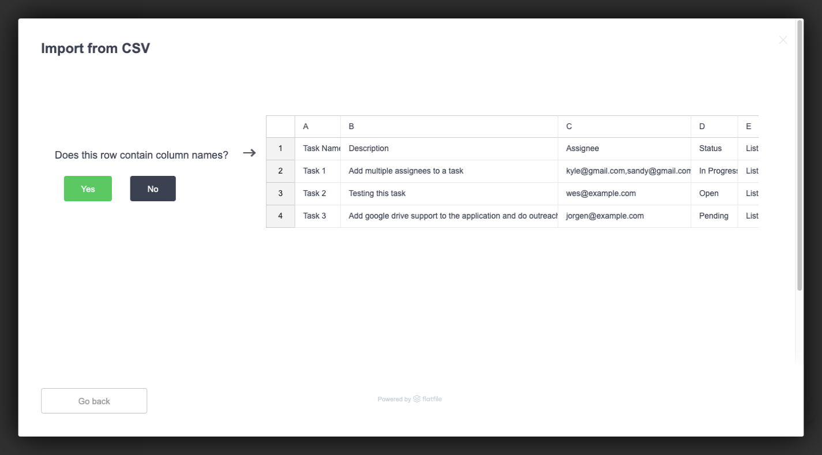This screenshot has height=455, width=822.
Task: Click the jorgen@example.com cell
Action: coord(625,216)
